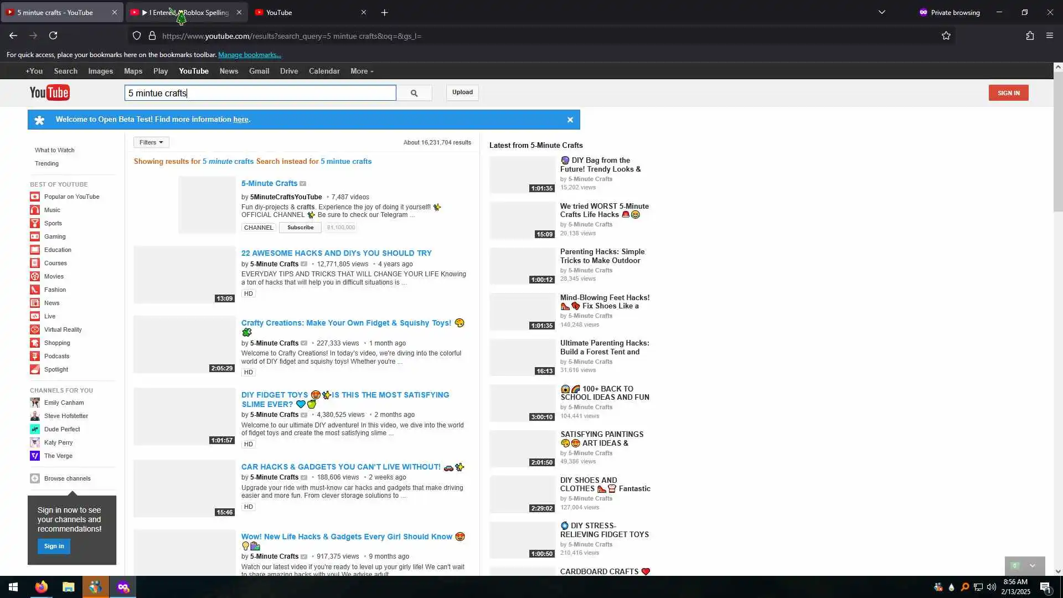Viewport: 1063px width, 598px height.
Task: Click the YouTube logo
Action: pyautogui.click(x=50, y=92)
